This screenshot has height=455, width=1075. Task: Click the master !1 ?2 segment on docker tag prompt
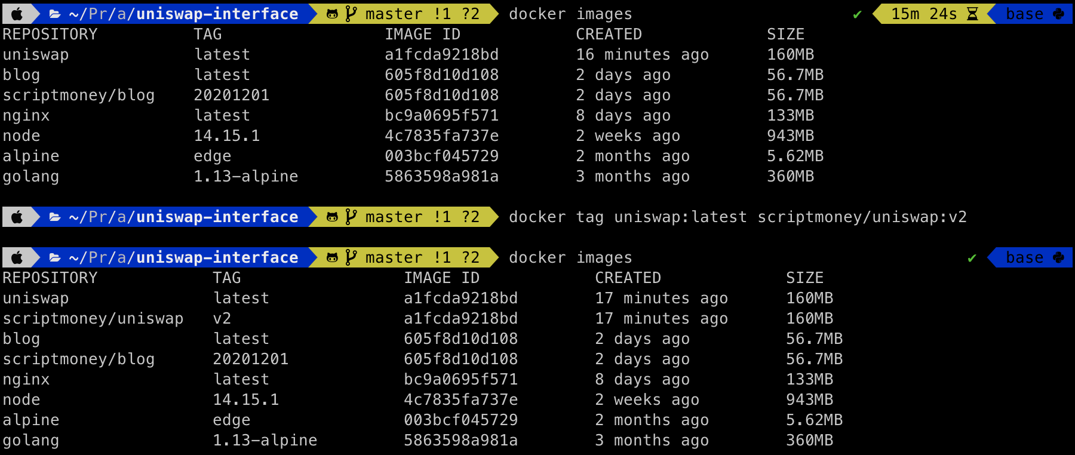pyautogui.click(x=422, y=217)
